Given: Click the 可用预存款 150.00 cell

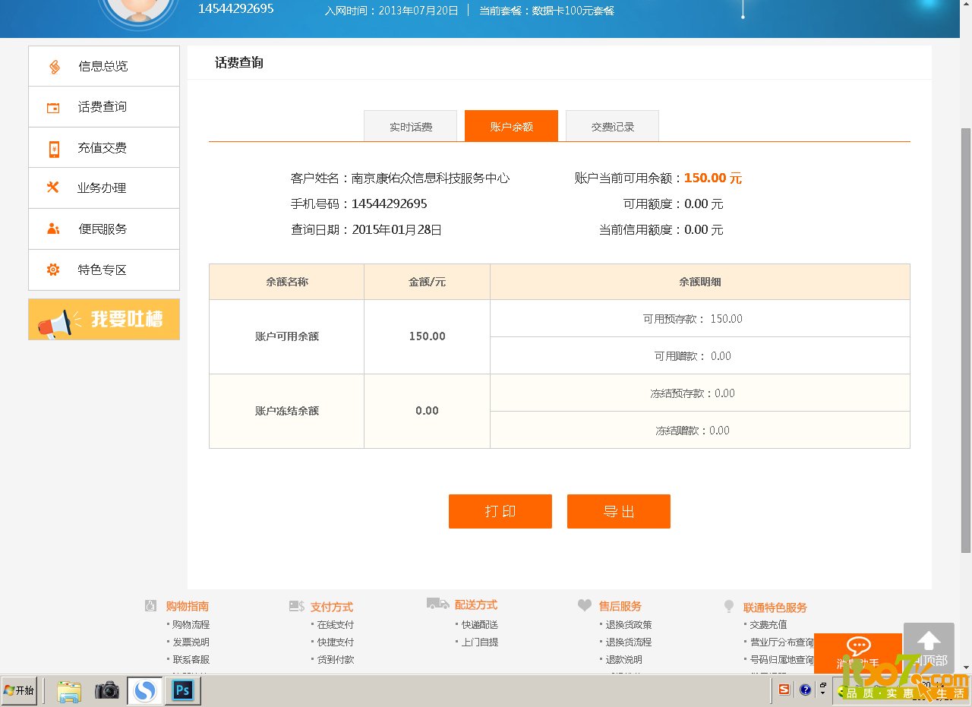Looking at the screenshot, I should coord(700,319).
